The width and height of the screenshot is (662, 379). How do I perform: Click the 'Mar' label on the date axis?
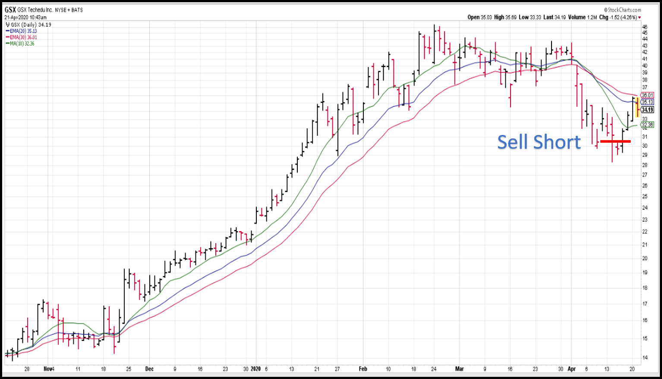(460, 369)
